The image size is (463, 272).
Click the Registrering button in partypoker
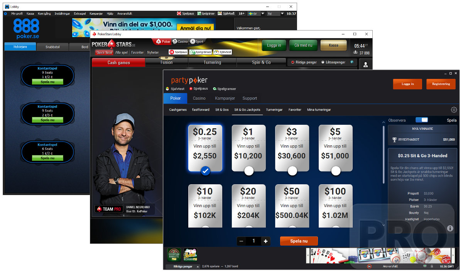click(x=441, y=84)
